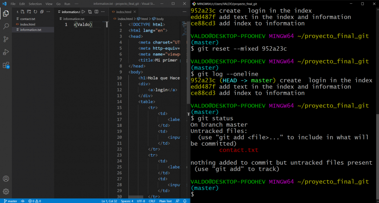Open the Extensions view
The height and width of the screenshot is (203, 379).
coord(6,65)
